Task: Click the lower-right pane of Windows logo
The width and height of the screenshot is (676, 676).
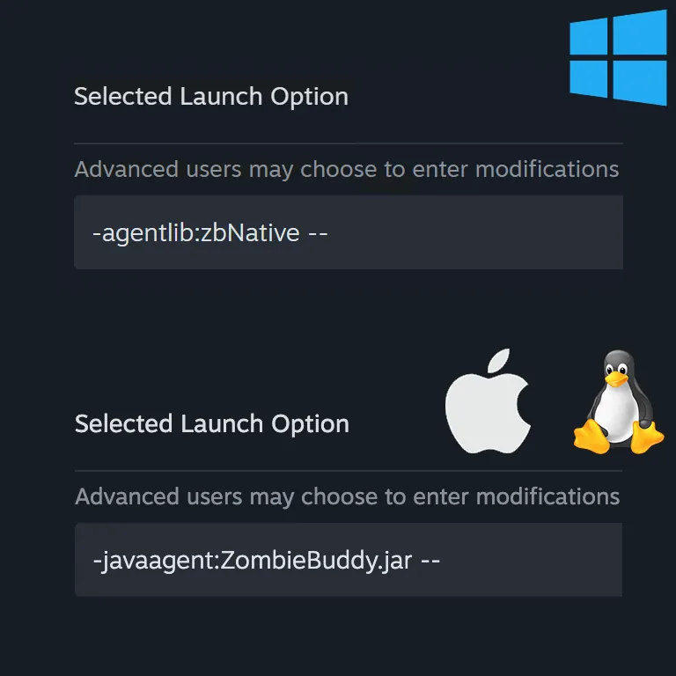Action: 640,83
